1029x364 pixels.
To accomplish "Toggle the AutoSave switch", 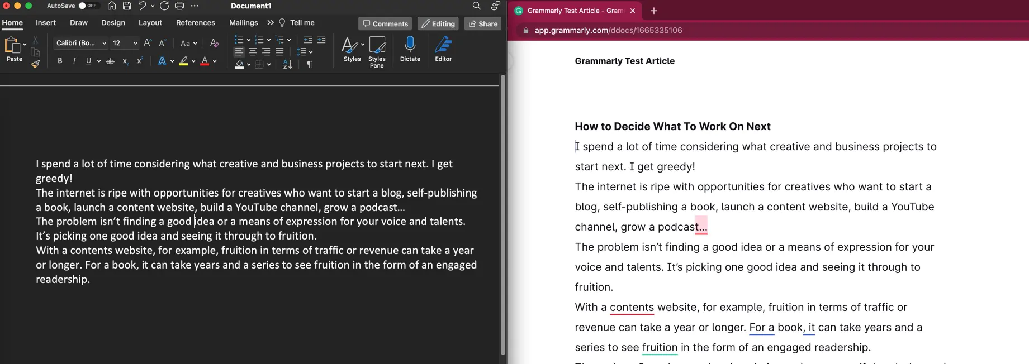I will tap(87, 6).
